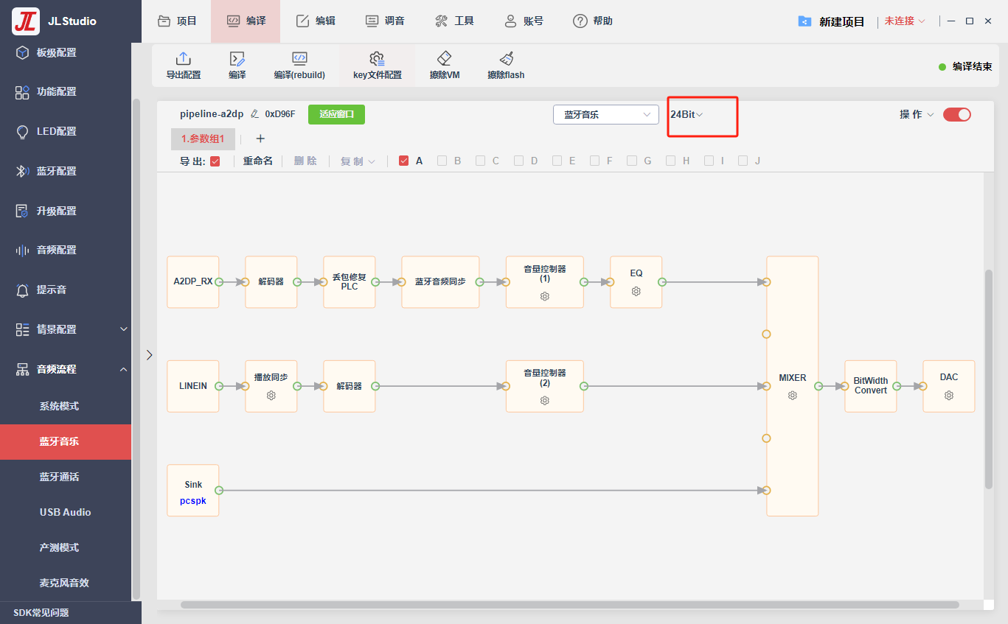Open the 调音 menu

pos(386,21)
